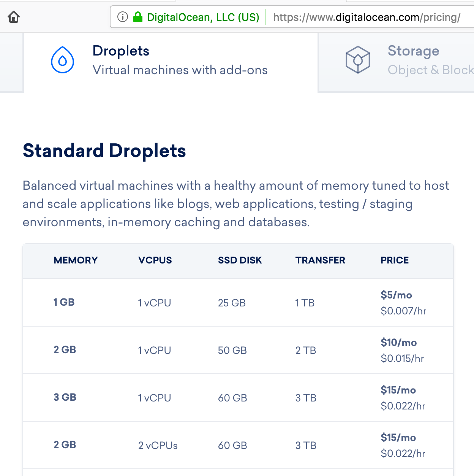Click the SSD DISK column header
This screenshot has width=474, height=476.
pyautogui.click(x=240, y=260)
